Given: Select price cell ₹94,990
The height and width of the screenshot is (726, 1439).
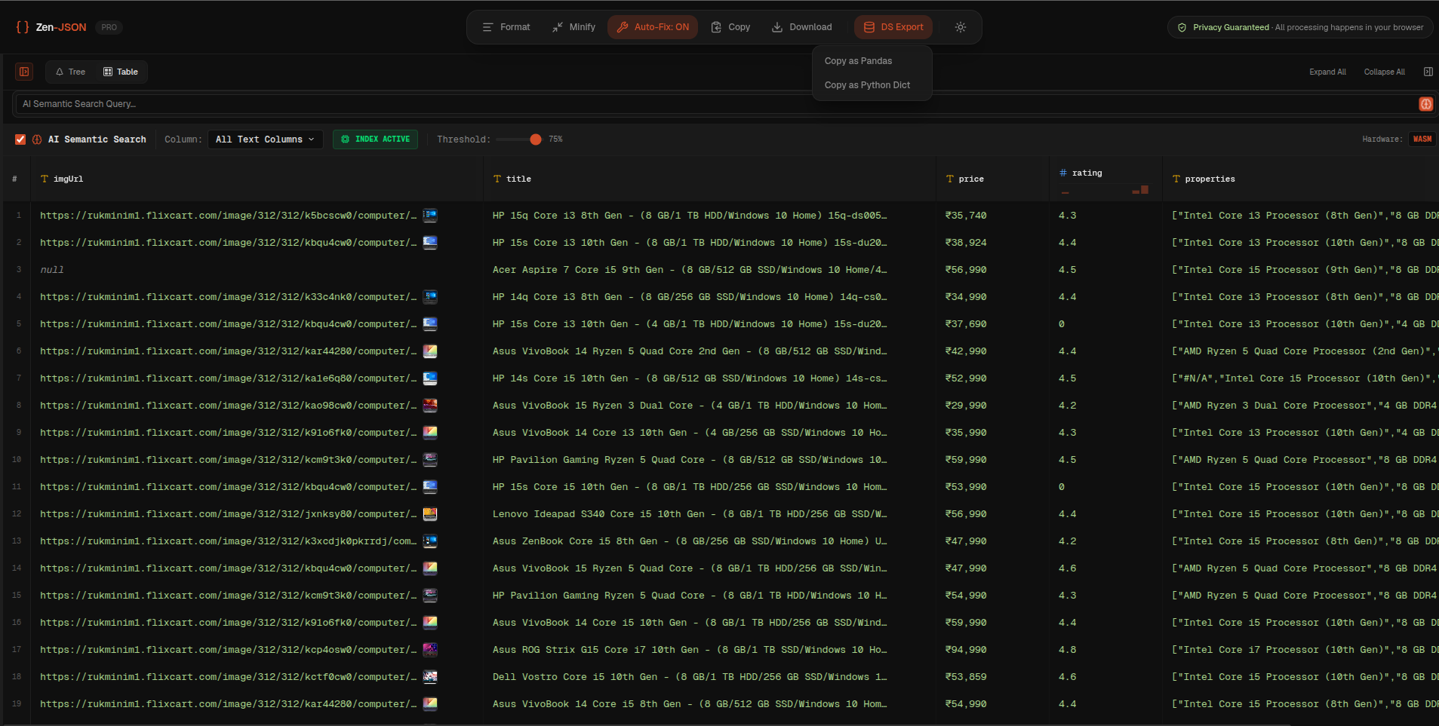Looking at the screenshot, I should 966,650.
